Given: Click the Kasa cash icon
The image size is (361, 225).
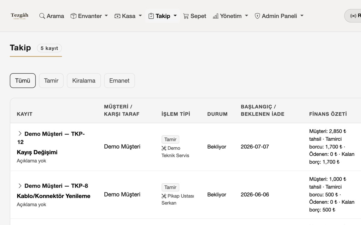Looking at the screenshot, I should 118,16.
